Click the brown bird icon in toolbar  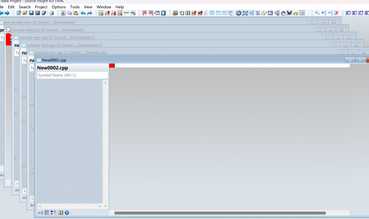click(x=289, y=12)
